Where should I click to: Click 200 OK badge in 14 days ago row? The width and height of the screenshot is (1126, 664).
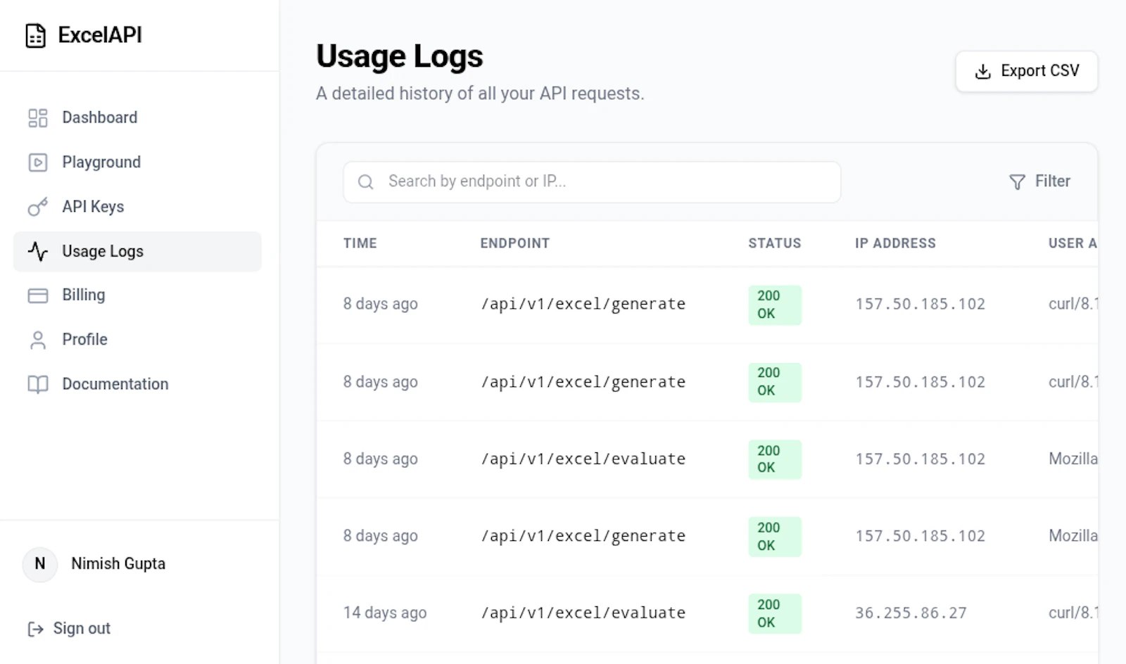[x=775, y=613]
